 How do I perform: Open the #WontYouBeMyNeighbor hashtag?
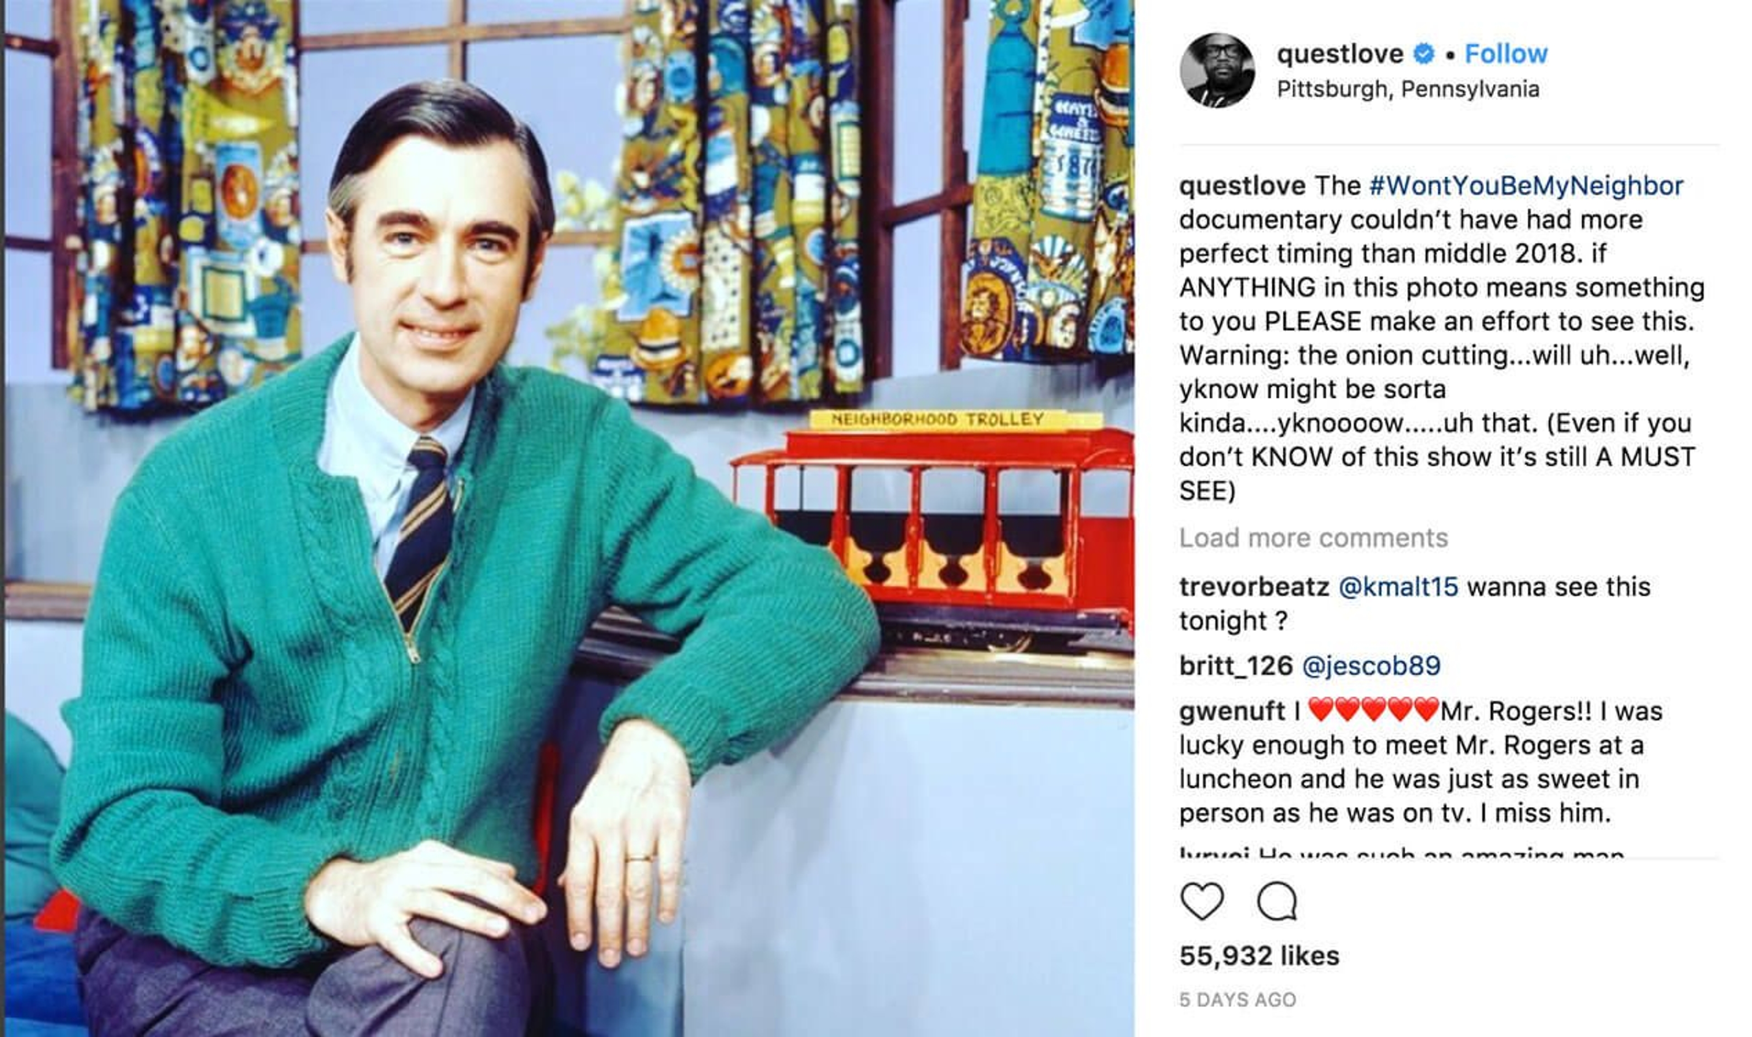(x=1526, y=186)
